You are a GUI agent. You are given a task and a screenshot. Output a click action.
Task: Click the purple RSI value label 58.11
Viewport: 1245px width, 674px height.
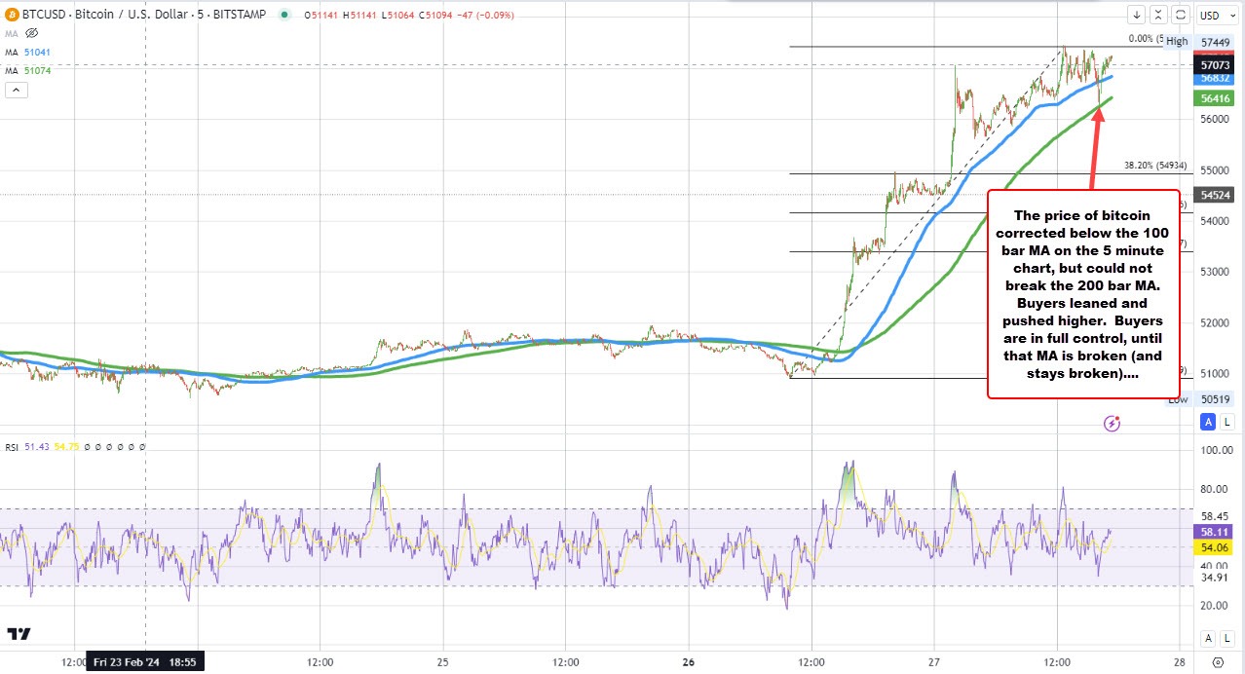(1213, 532)
